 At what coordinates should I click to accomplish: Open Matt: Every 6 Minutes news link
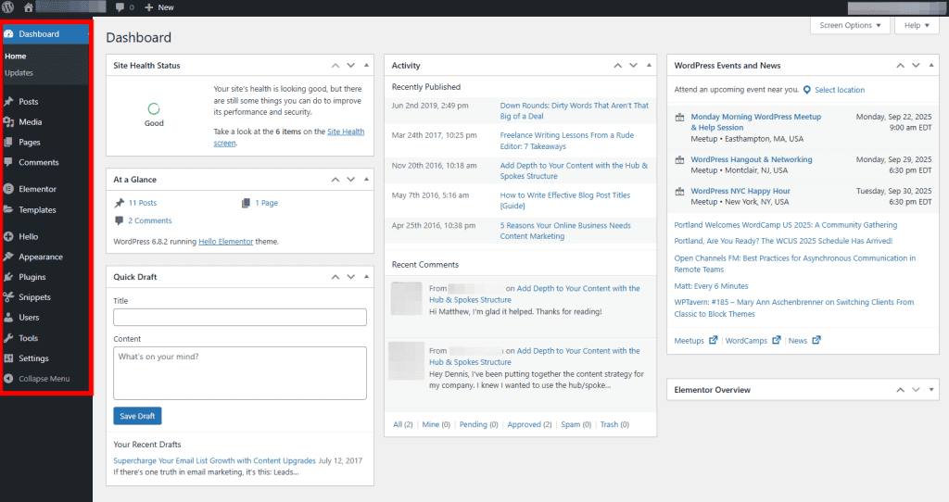click(x=711, y=286)
